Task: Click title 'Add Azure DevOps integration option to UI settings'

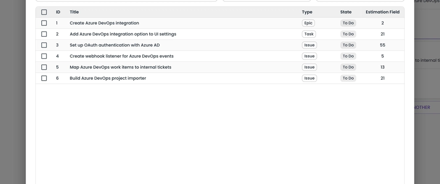Action: [x=123, y=34]
